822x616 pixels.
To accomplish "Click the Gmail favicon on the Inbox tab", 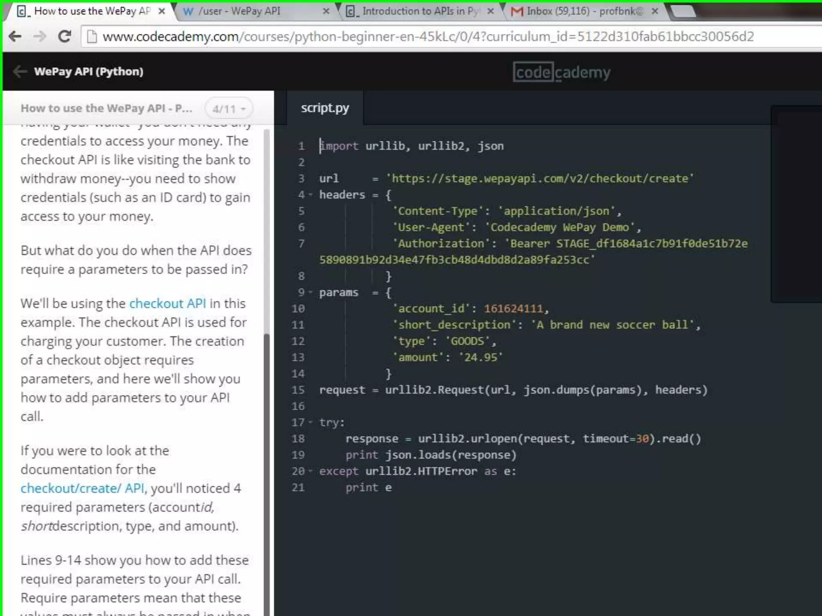I will pyautogui.click(x=517, y=11).
